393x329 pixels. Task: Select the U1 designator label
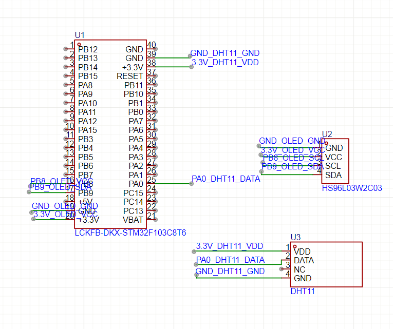click(x=80, y=35)
